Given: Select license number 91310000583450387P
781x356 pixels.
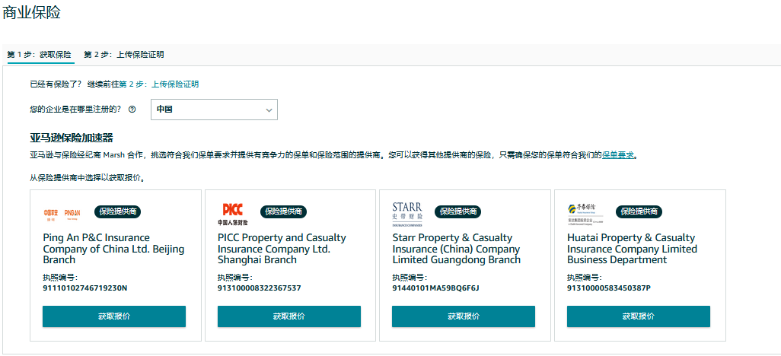Looking at the screenshot, I should pos(609,288).
